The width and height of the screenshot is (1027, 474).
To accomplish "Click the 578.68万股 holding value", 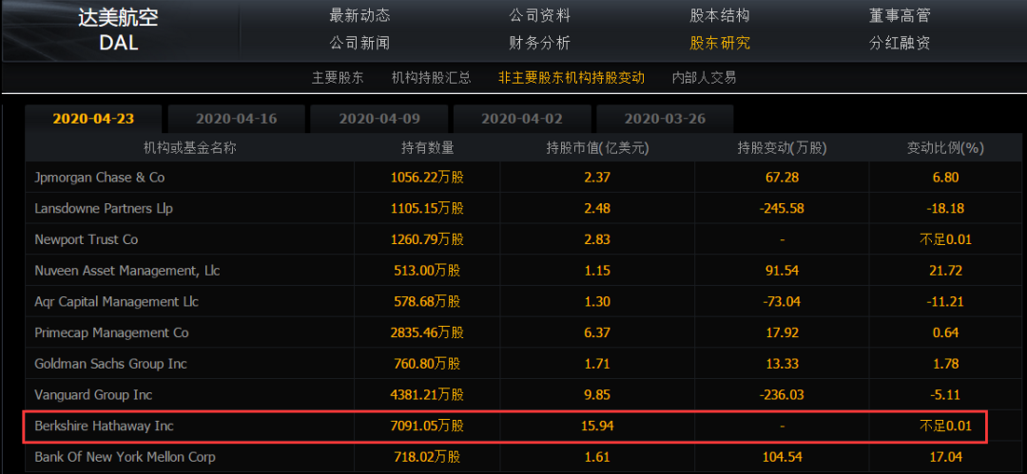I will click(x=427, y=302).
